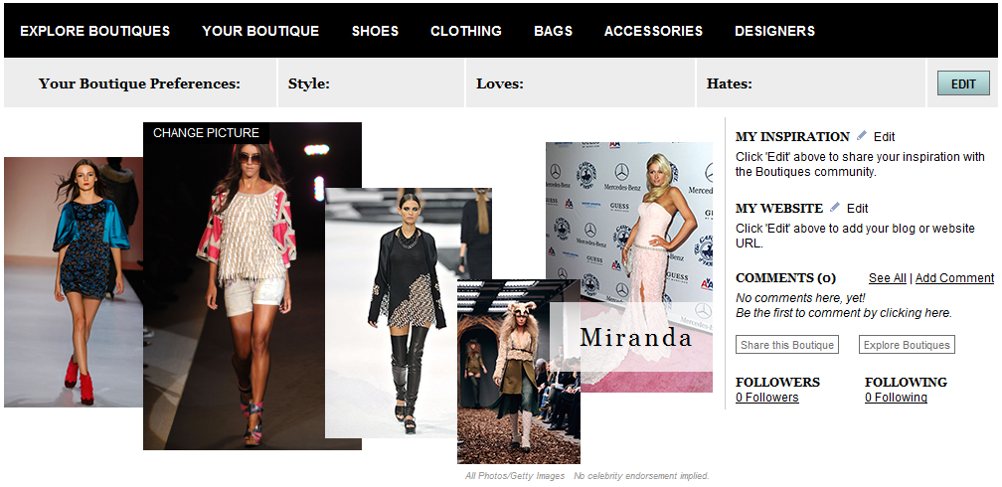View the 0 Following list

click(896, 398)
